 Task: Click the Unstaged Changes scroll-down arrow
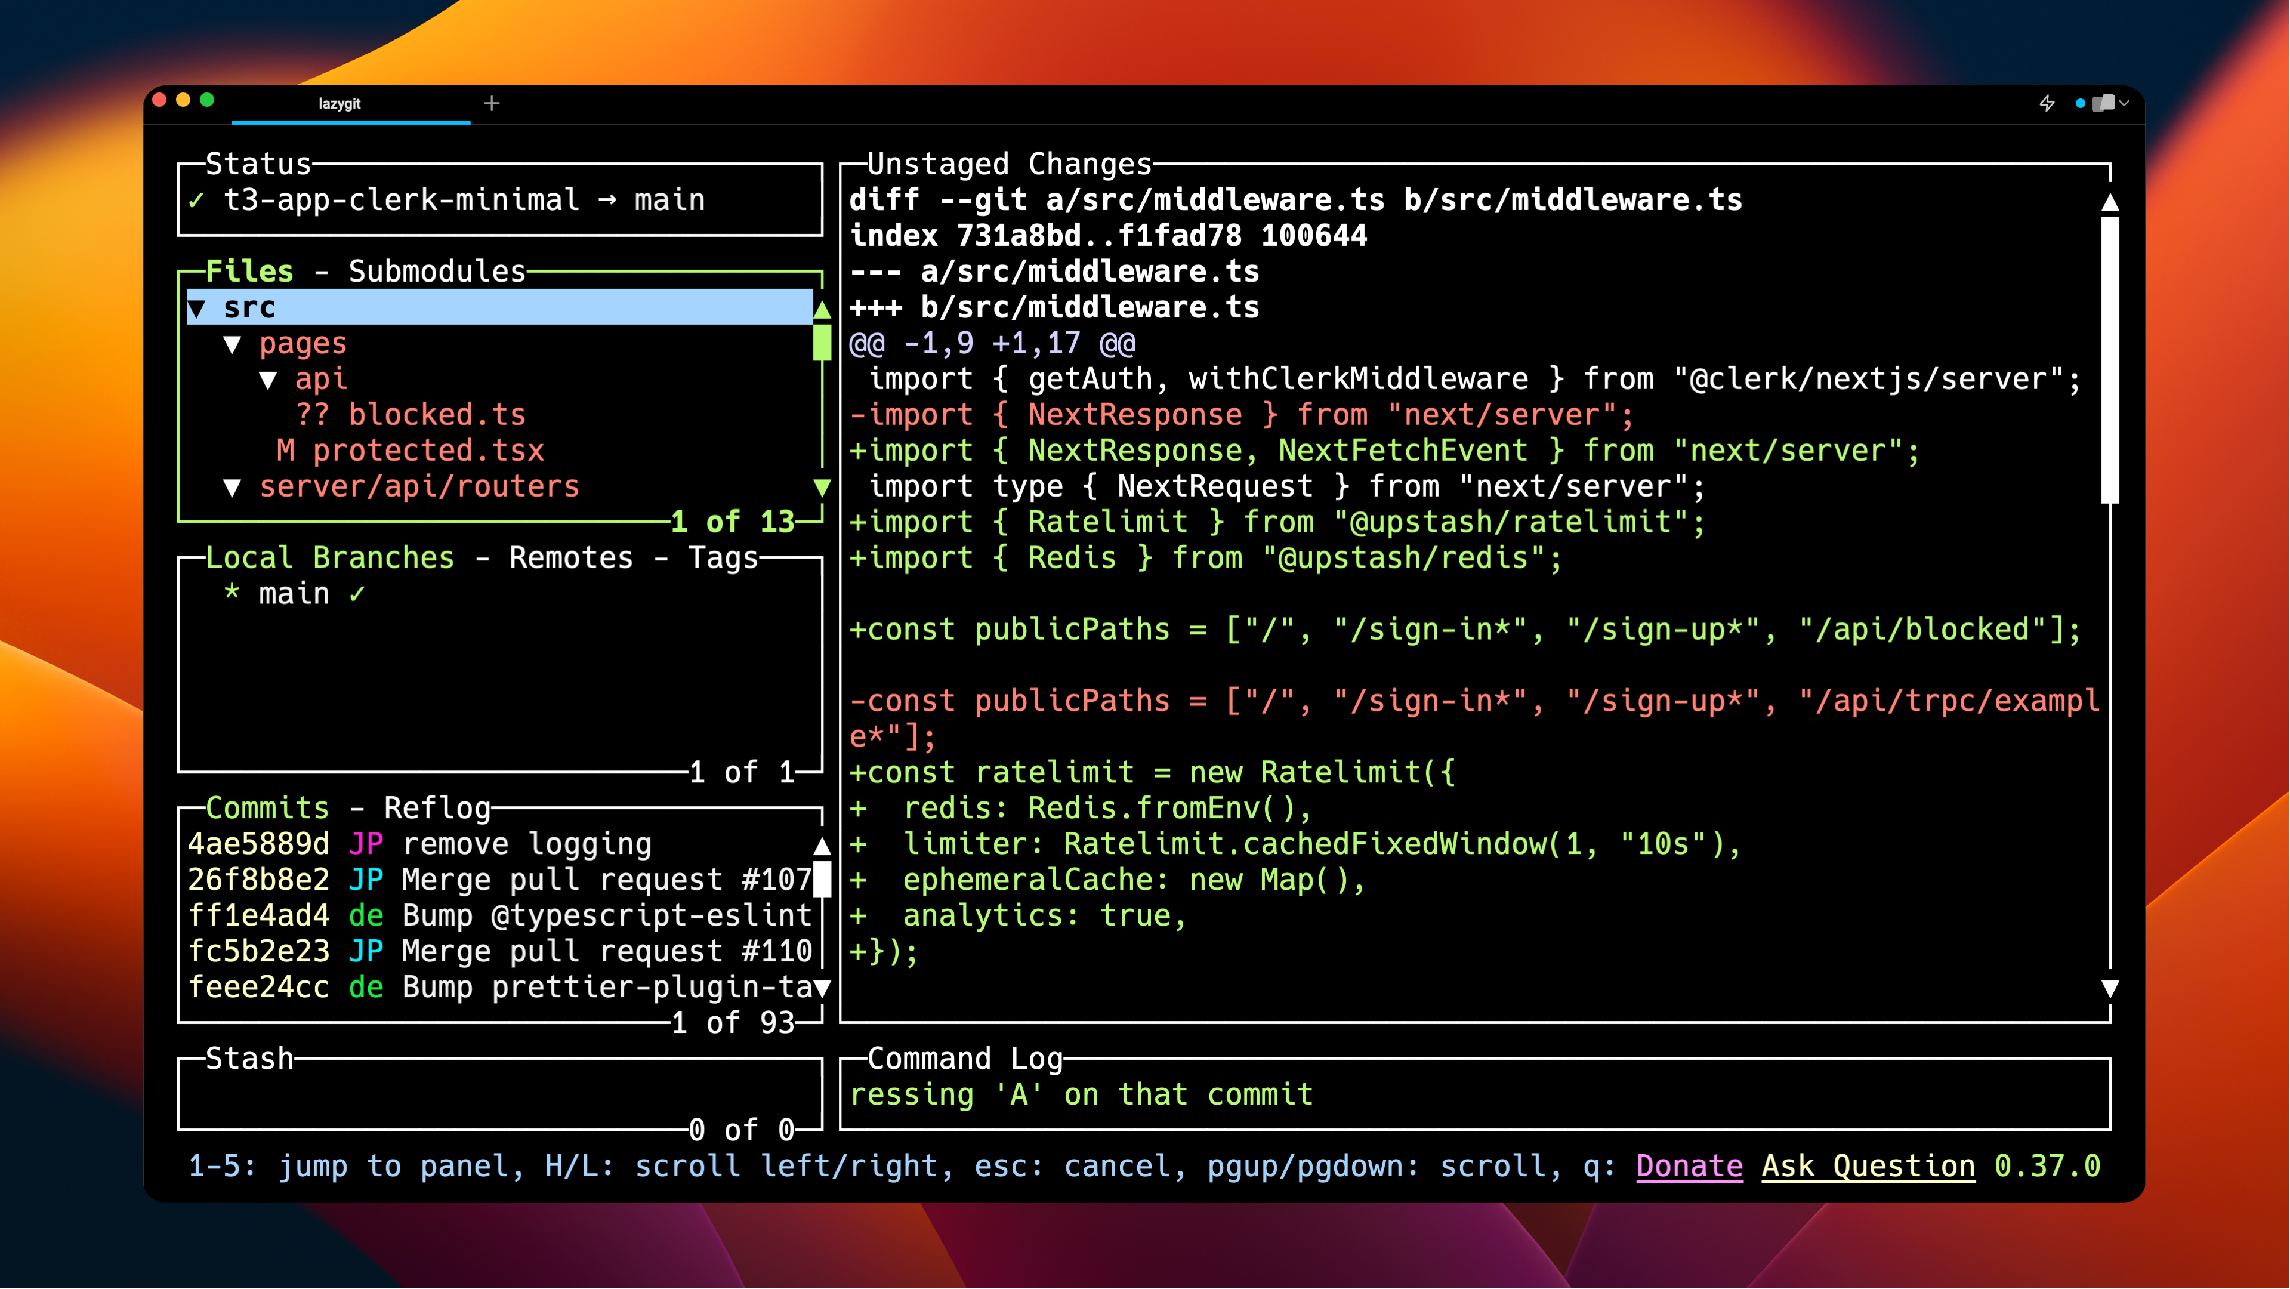pyautogui.click(x=2110, y=988)
